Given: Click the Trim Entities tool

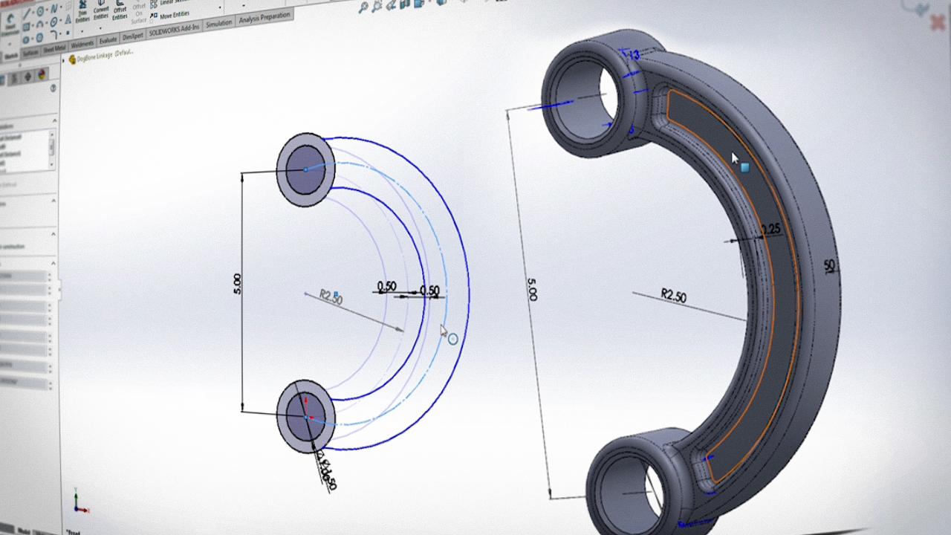Looking at the screenshot, I should pos(82,13).
